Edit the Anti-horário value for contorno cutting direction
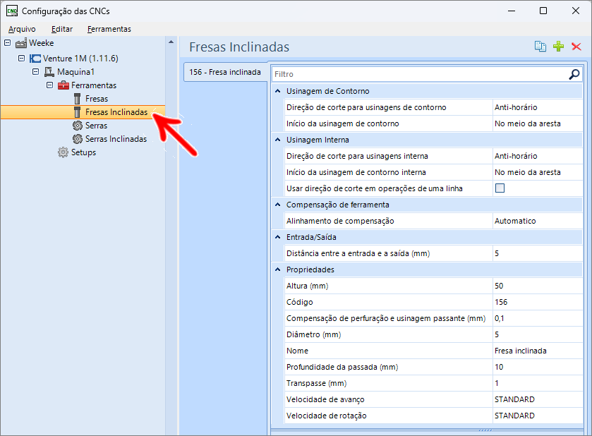 (537, 107)
